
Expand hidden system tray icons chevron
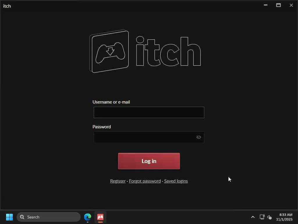[253, 217]
